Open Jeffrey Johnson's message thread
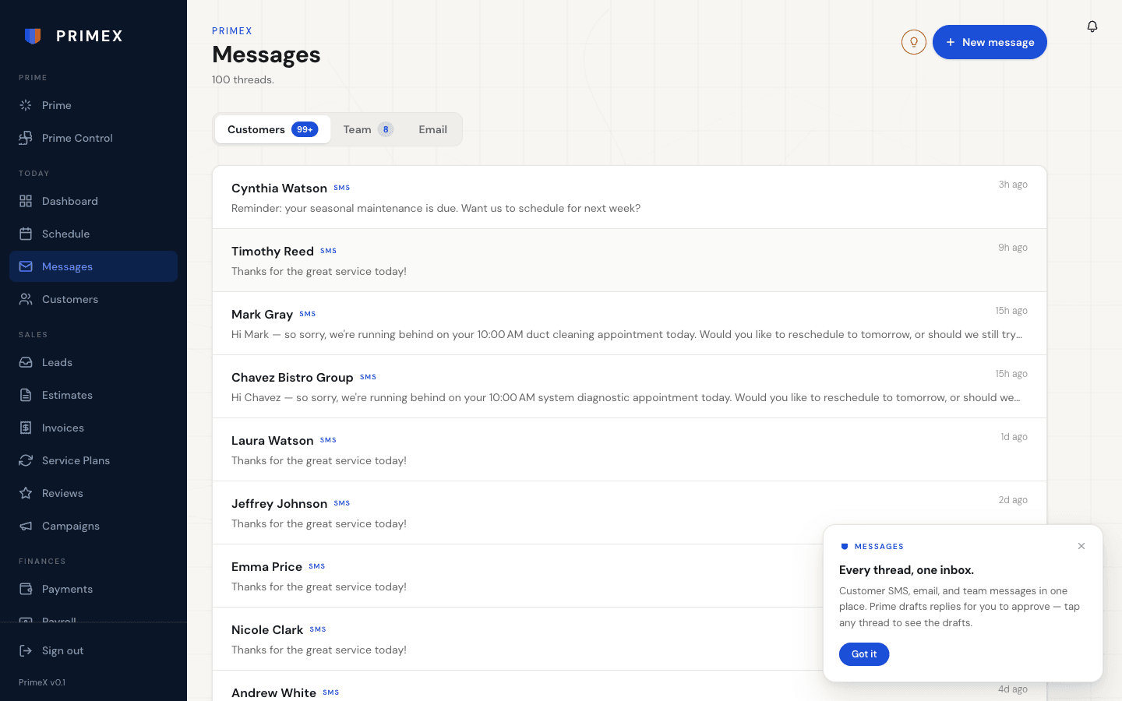 [630, 513]
